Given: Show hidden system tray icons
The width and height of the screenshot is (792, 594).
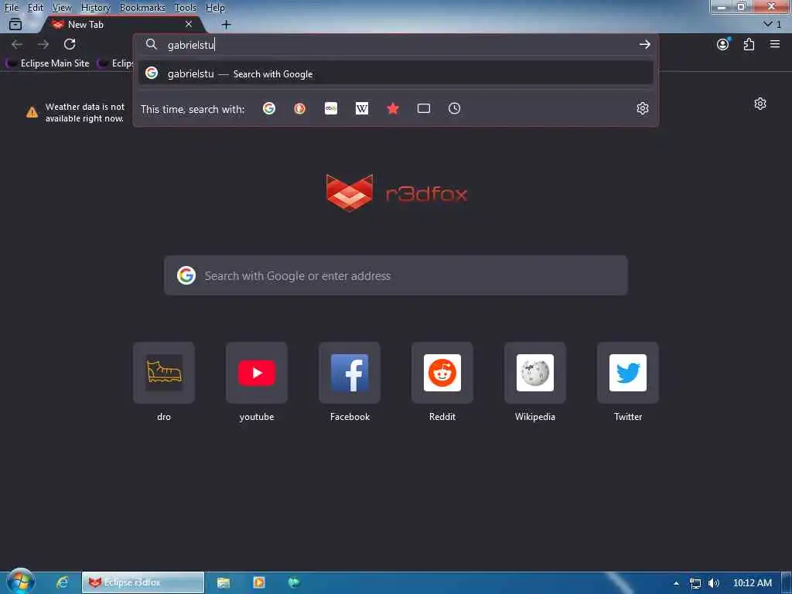Looking at the screenshot, I should pyautogui.click(x=676, y=583).
